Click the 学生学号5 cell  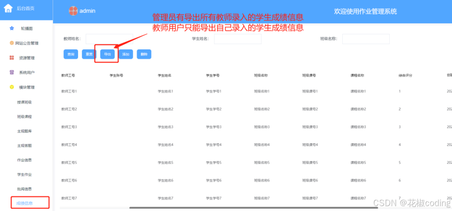pyautogui.click(x=214, y=162)
